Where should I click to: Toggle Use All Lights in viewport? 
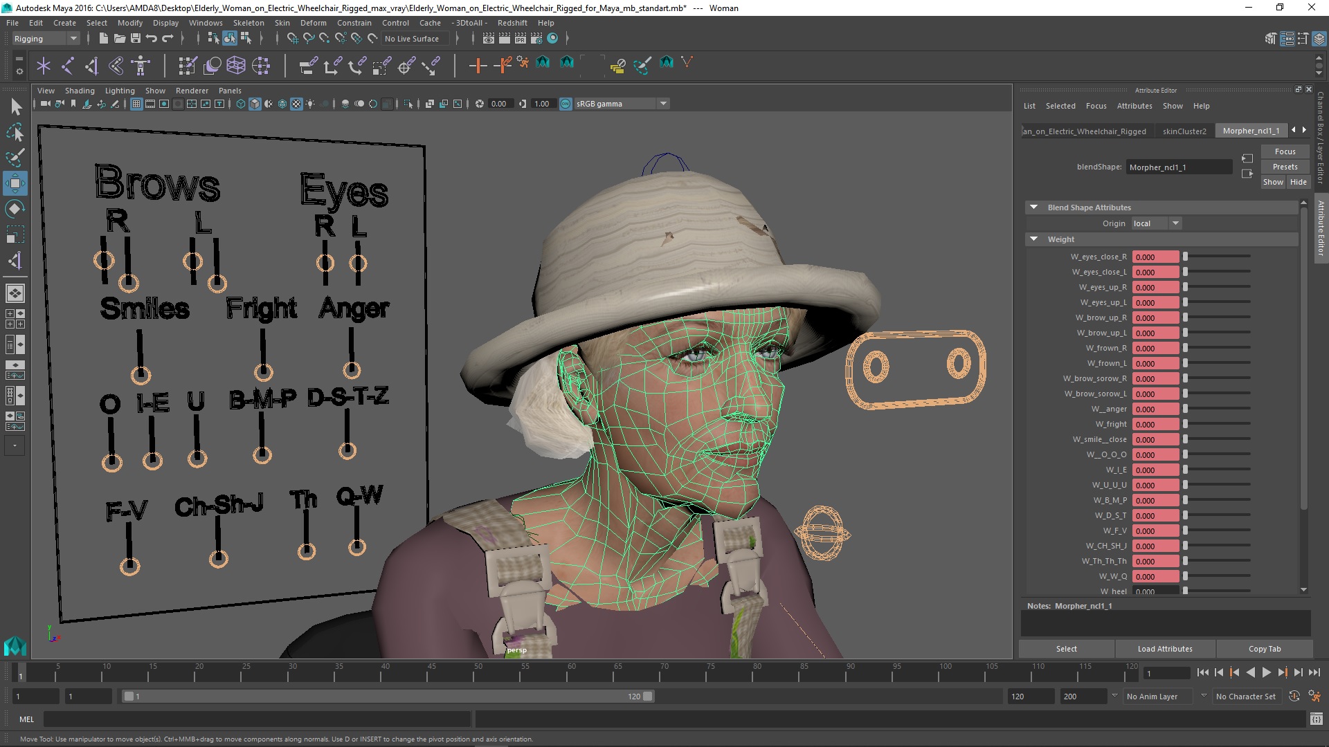tap(310, 104)
